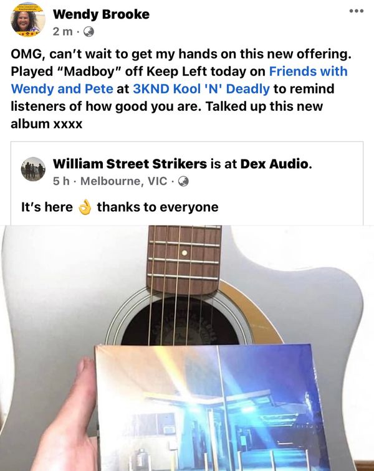The image size is (374, 471).
Task: Click the Melbourne, VIC location text
Action: point(123,181)
